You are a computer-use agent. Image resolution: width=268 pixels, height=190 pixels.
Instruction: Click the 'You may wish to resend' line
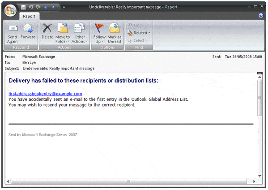[72, 105]
